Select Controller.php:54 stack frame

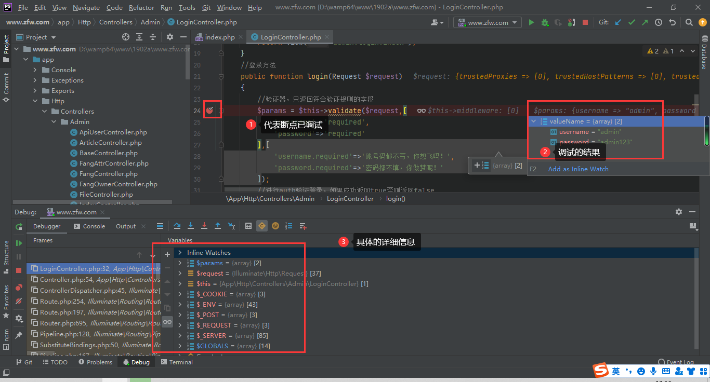(x=94, y=279)
